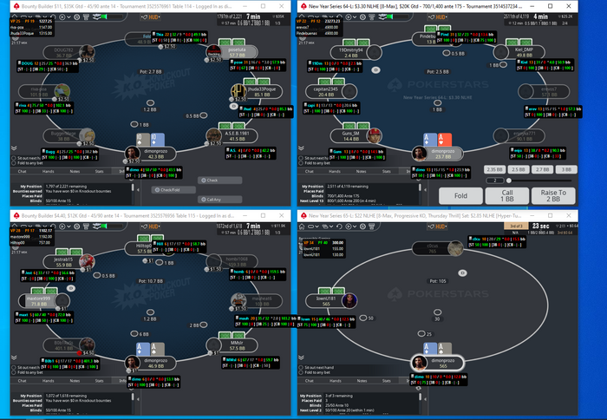607x420 pixels.
Task: Open trophy icon in Bounty Builder $11 toolbar
Action: (x=86, y=17)
